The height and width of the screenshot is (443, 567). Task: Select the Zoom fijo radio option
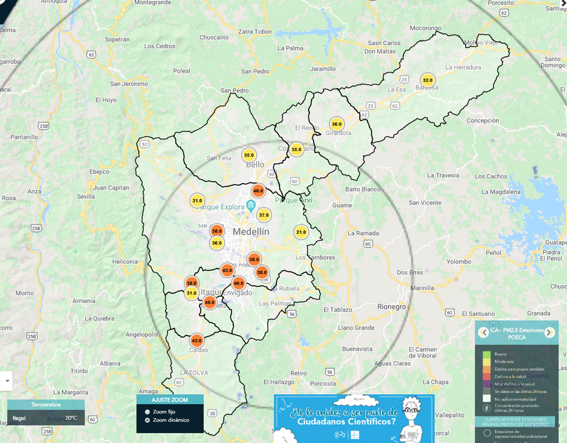pyautogui.click(x=147, y=412)
